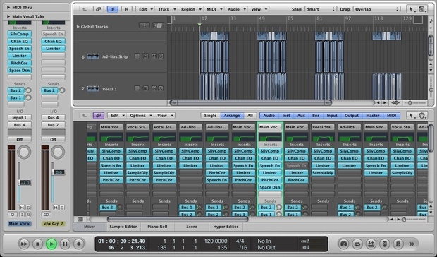Expand the Global Tracks disclosure triangle
Image resolution: width=437 pixels, height=257 pixels.
click(78, 27)
